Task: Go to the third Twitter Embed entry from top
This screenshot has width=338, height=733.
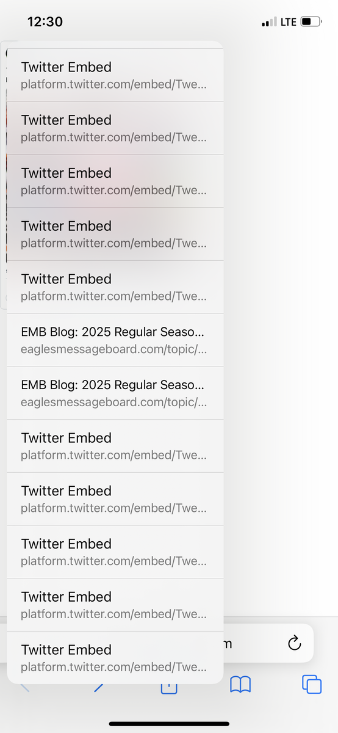Action: point(115,181)
